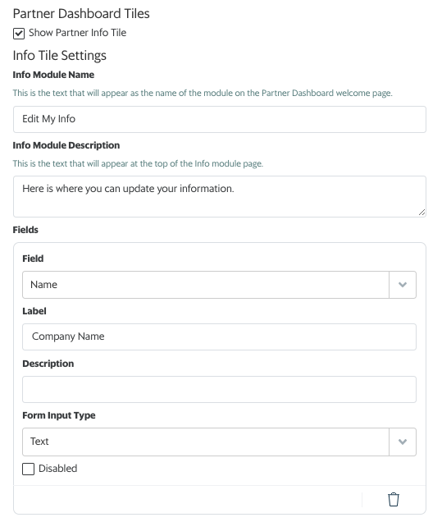
Task: Click into the Info Module Description textarea
Action: [220, 196]
